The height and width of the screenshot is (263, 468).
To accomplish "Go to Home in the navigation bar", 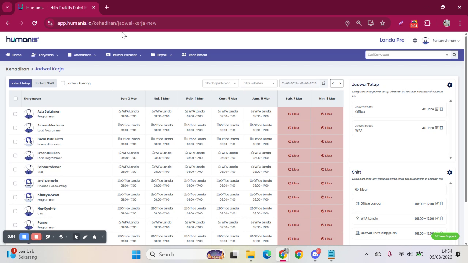I will 14,55.
